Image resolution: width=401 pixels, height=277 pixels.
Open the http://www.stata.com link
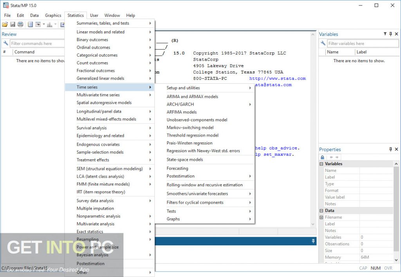click(278, 79)
